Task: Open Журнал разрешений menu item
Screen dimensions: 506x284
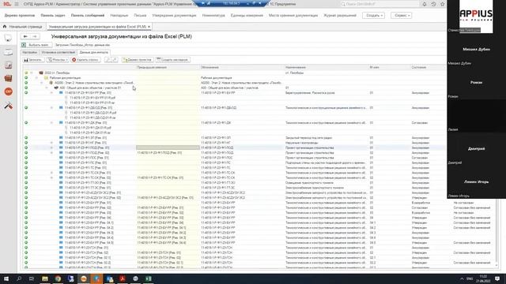Action: click(x=340, y=16)
